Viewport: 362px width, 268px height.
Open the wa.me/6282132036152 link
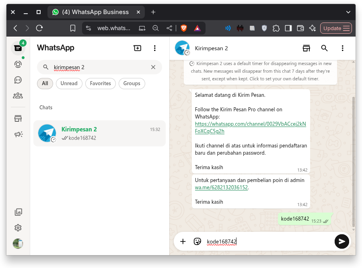coord(221,187)
